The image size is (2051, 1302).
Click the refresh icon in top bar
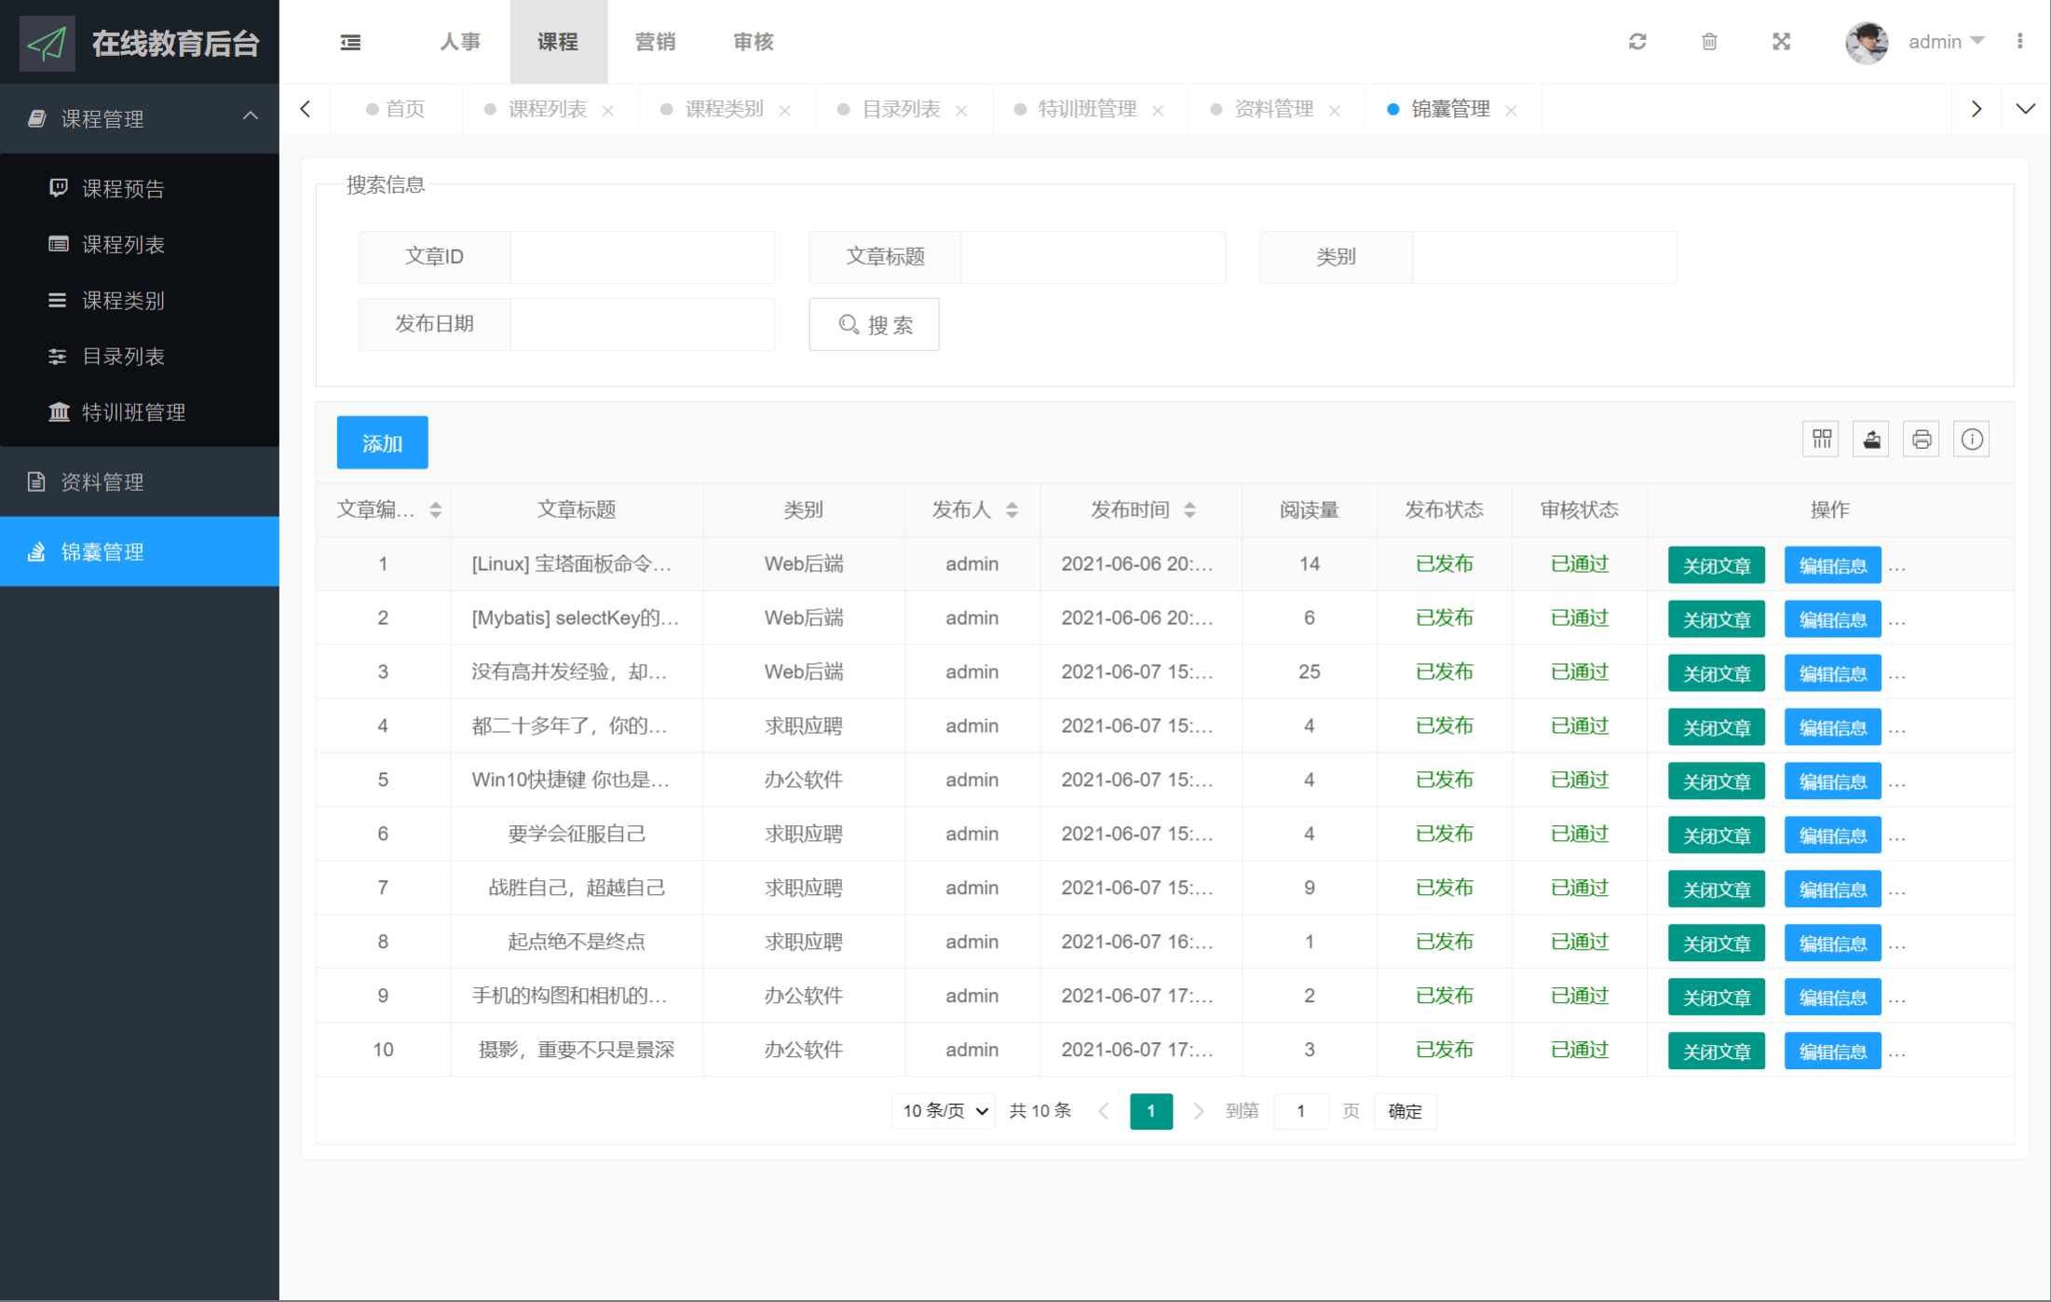pos(1637,42)
